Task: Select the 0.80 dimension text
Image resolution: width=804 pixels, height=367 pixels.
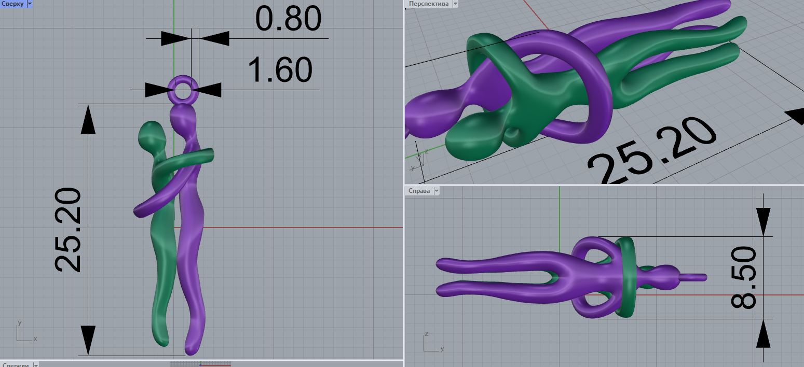Action: point(288,19)
